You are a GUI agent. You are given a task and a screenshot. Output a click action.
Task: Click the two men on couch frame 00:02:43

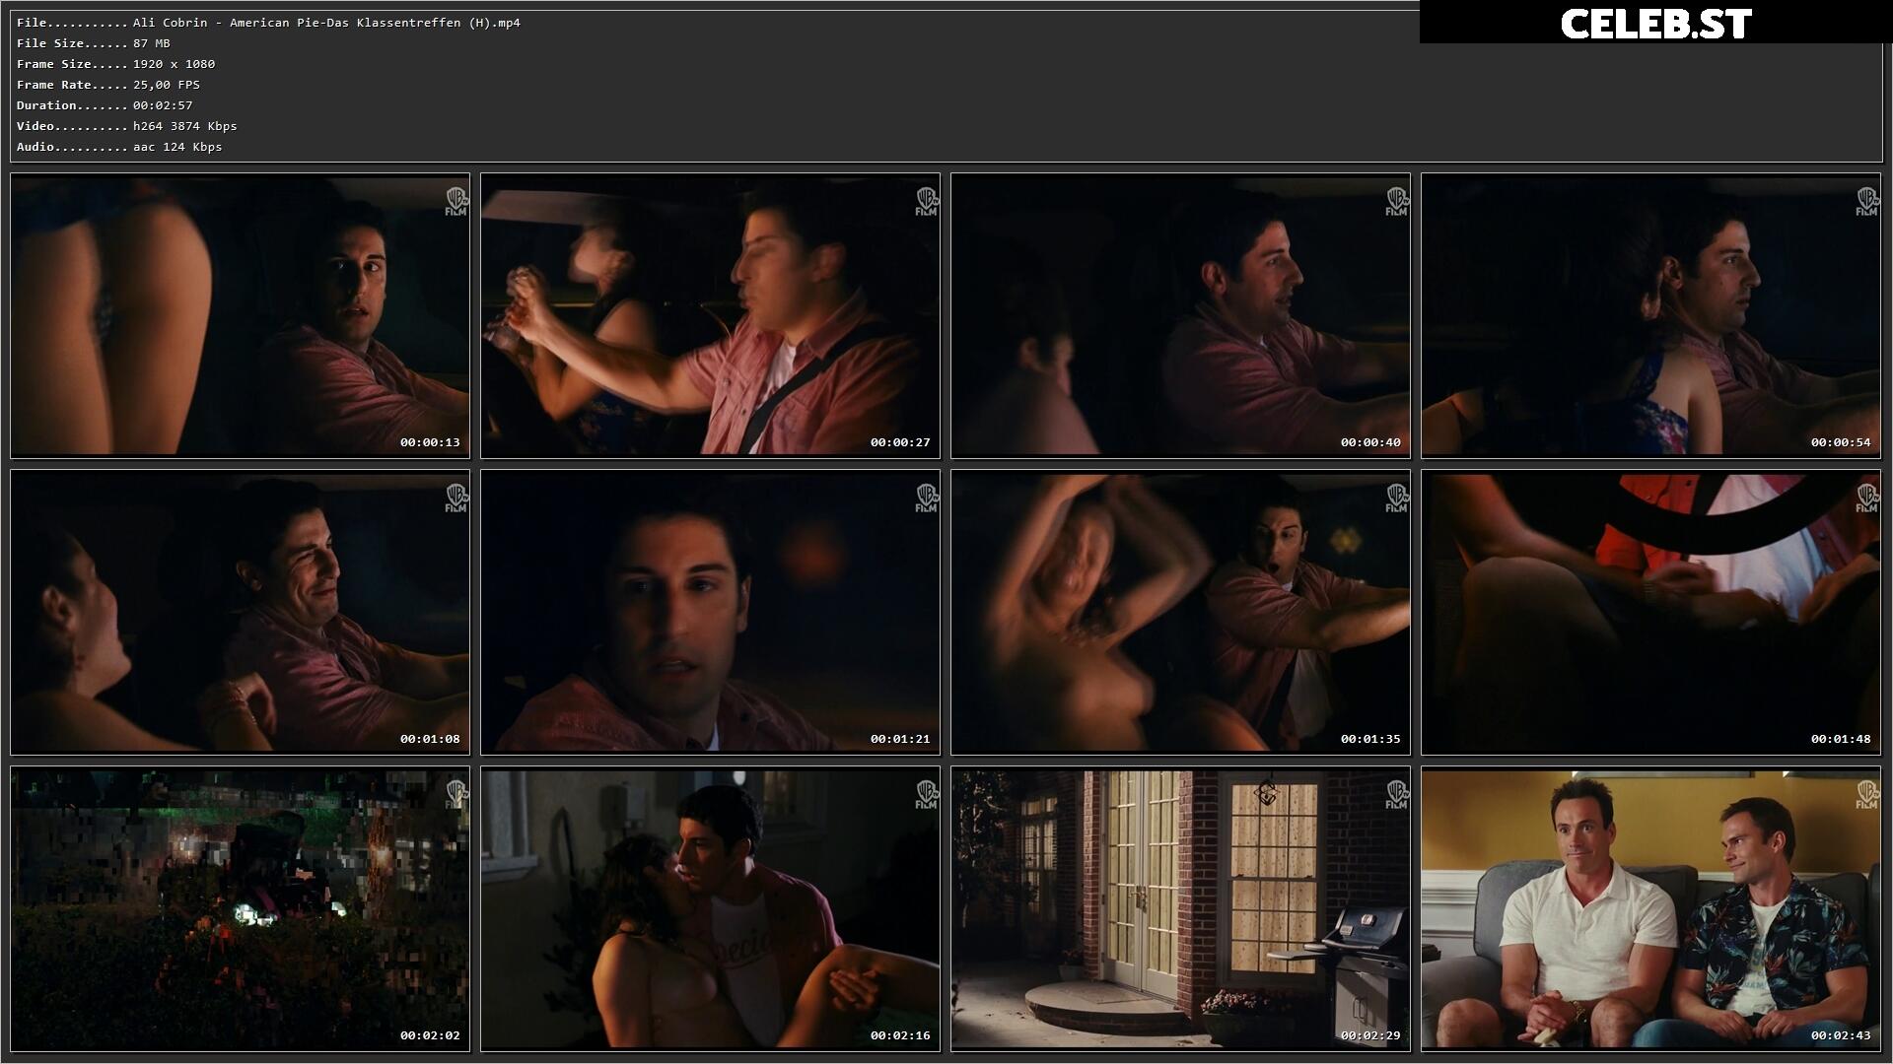pyautogui.click(x=1650, y=908)
